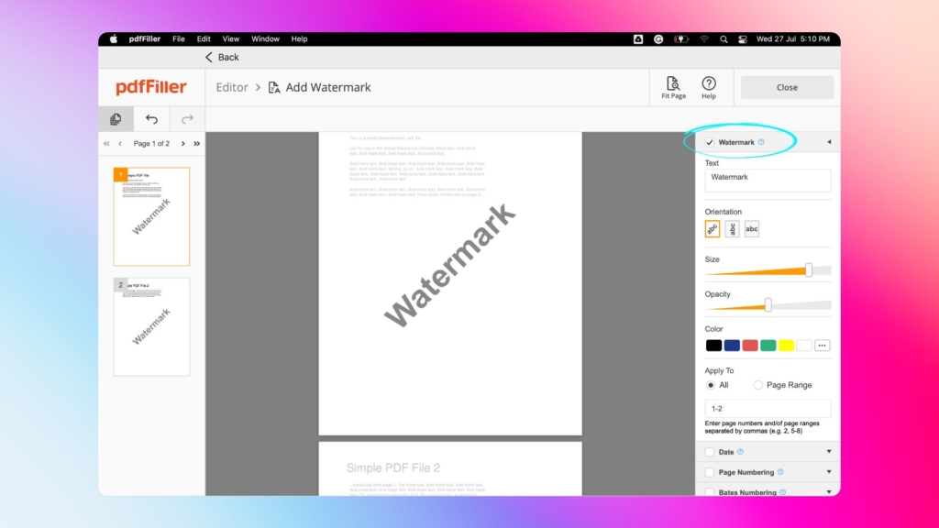Open the File menu
939x528 pixels.
pyautogui.click(x=179, y=38)
